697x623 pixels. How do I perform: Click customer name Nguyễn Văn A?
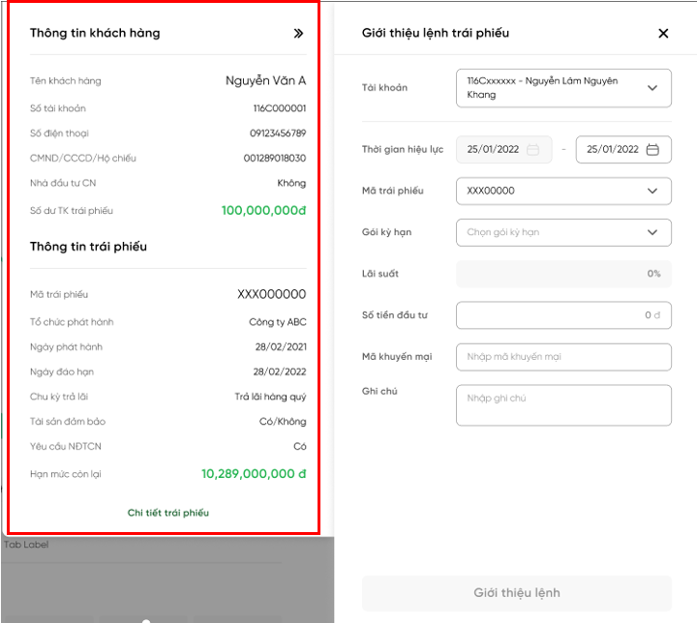265,81
